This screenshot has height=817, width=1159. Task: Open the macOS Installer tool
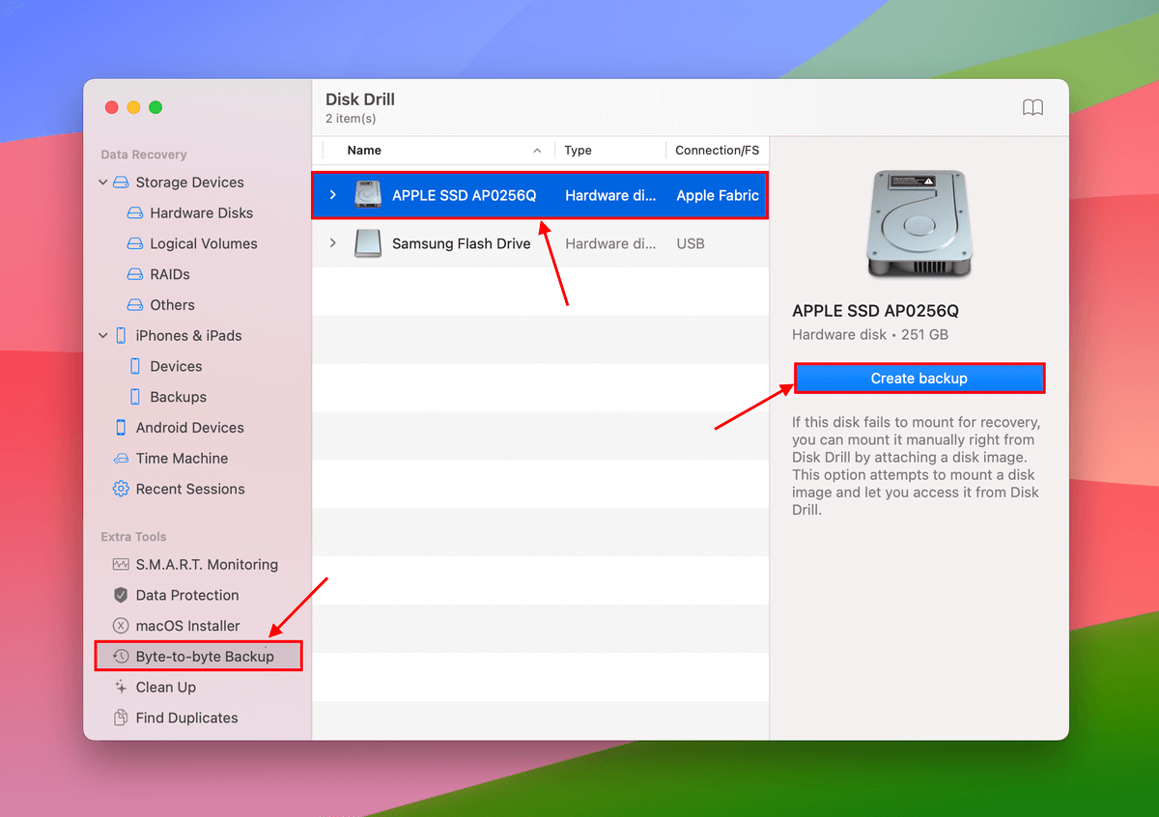189,625
